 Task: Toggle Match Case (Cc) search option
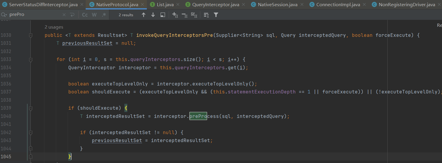pos(85,15)
